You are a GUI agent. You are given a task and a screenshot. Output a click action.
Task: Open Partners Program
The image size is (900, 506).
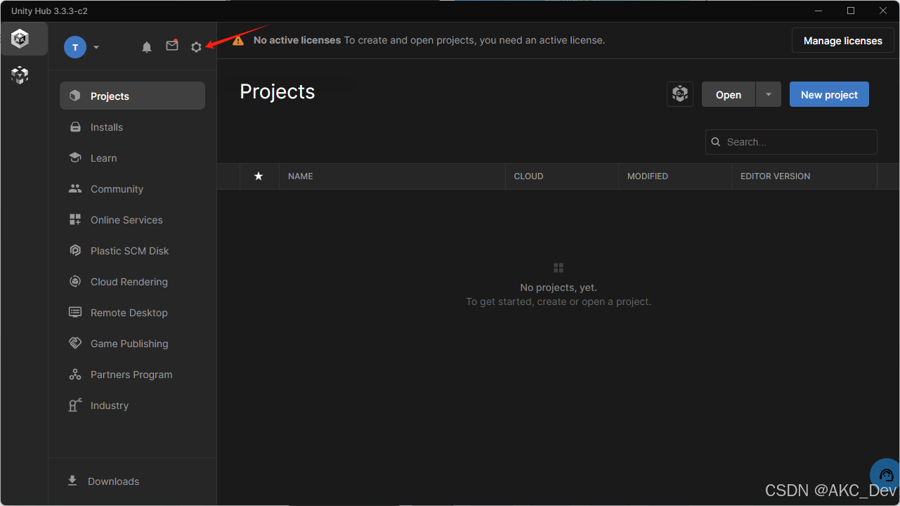pos(132,374)
